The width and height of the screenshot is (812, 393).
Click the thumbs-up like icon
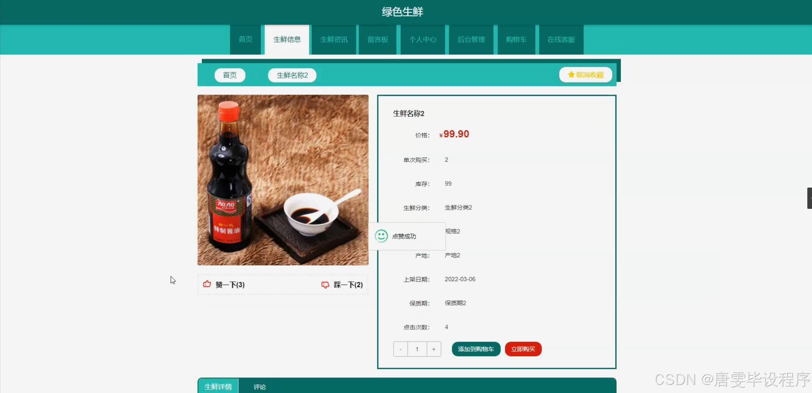click(x=207, y=284)
